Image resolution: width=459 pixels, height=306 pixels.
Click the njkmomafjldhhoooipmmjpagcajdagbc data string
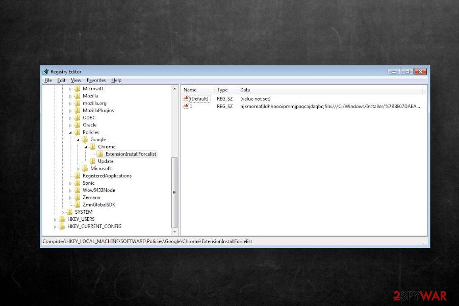click(x=330, y=107)
